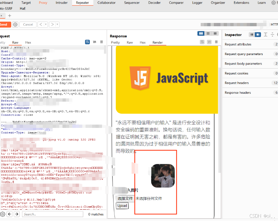Open the Target tab
The width and height of the screenshot is (278, 221).
tap(26, 3)
